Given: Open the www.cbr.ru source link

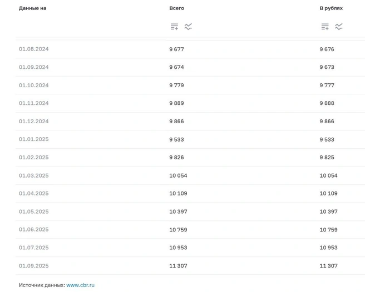Looking at the screenshot, I should (80, 285).
